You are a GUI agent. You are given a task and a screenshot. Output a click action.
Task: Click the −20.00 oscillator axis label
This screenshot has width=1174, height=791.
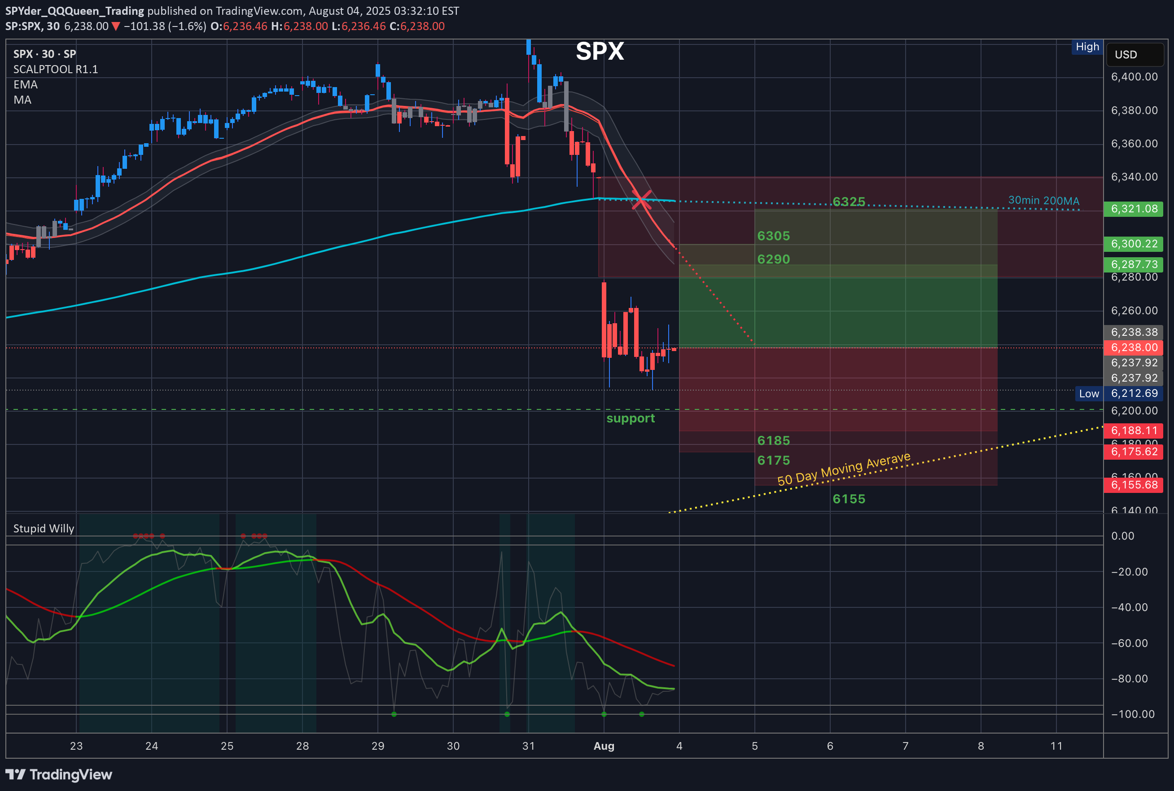1129,571
